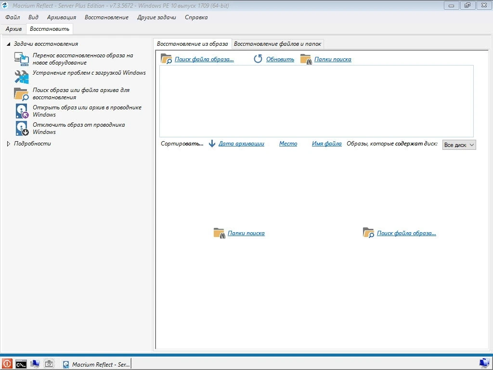Click the refresh arrow icon beside 'Обновить'

pos(258,59)
